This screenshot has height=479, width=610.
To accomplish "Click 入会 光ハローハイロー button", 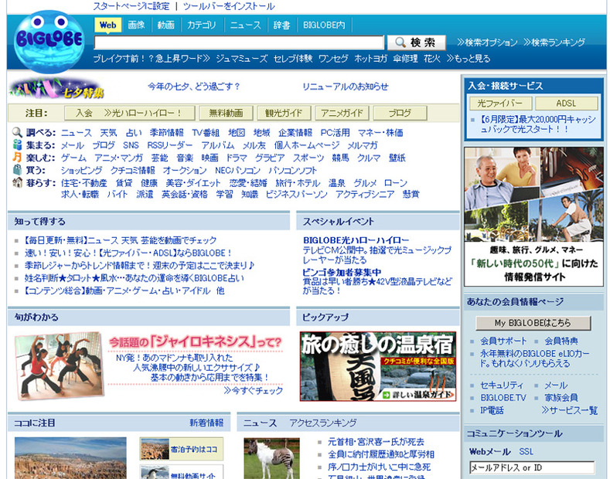I will [130, 113].
